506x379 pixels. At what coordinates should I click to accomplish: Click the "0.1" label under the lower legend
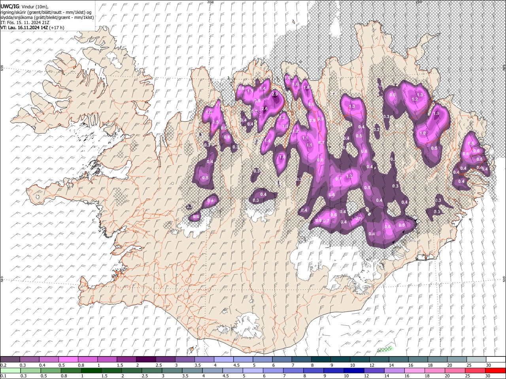pos(3,376)
